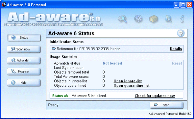The image size is (194, 119).
Task: Click the Objects quarantined label
Action: 70,85
